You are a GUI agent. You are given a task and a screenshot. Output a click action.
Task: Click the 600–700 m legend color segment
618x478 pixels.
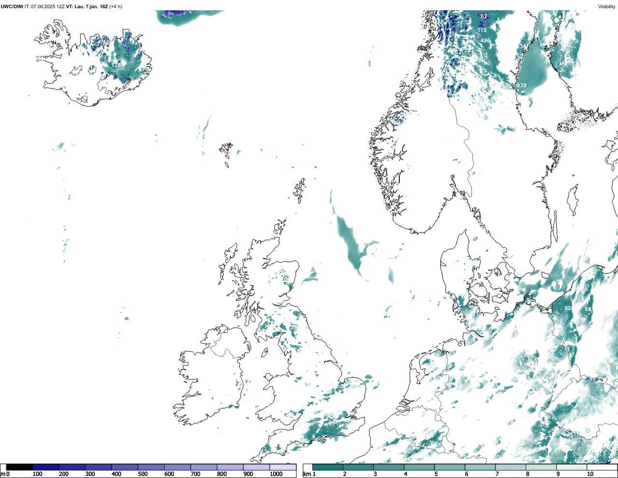178,467
